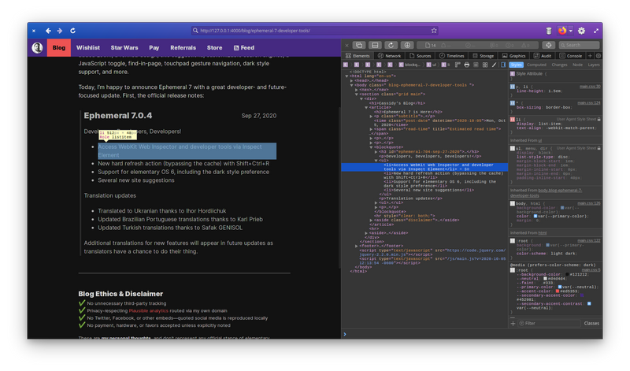Collapse the blockquote node
This screenshot has height=371, width=630.
coord(371,147)
